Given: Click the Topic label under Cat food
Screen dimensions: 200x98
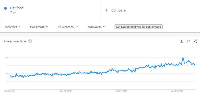Looking at the screenshot, I should 14,12.
